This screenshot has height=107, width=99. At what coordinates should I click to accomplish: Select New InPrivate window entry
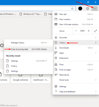pyautogui.click(x=76, y=24)
